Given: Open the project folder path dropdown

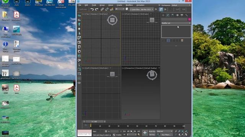Looking at the screenshot, I should coord(142,9).
